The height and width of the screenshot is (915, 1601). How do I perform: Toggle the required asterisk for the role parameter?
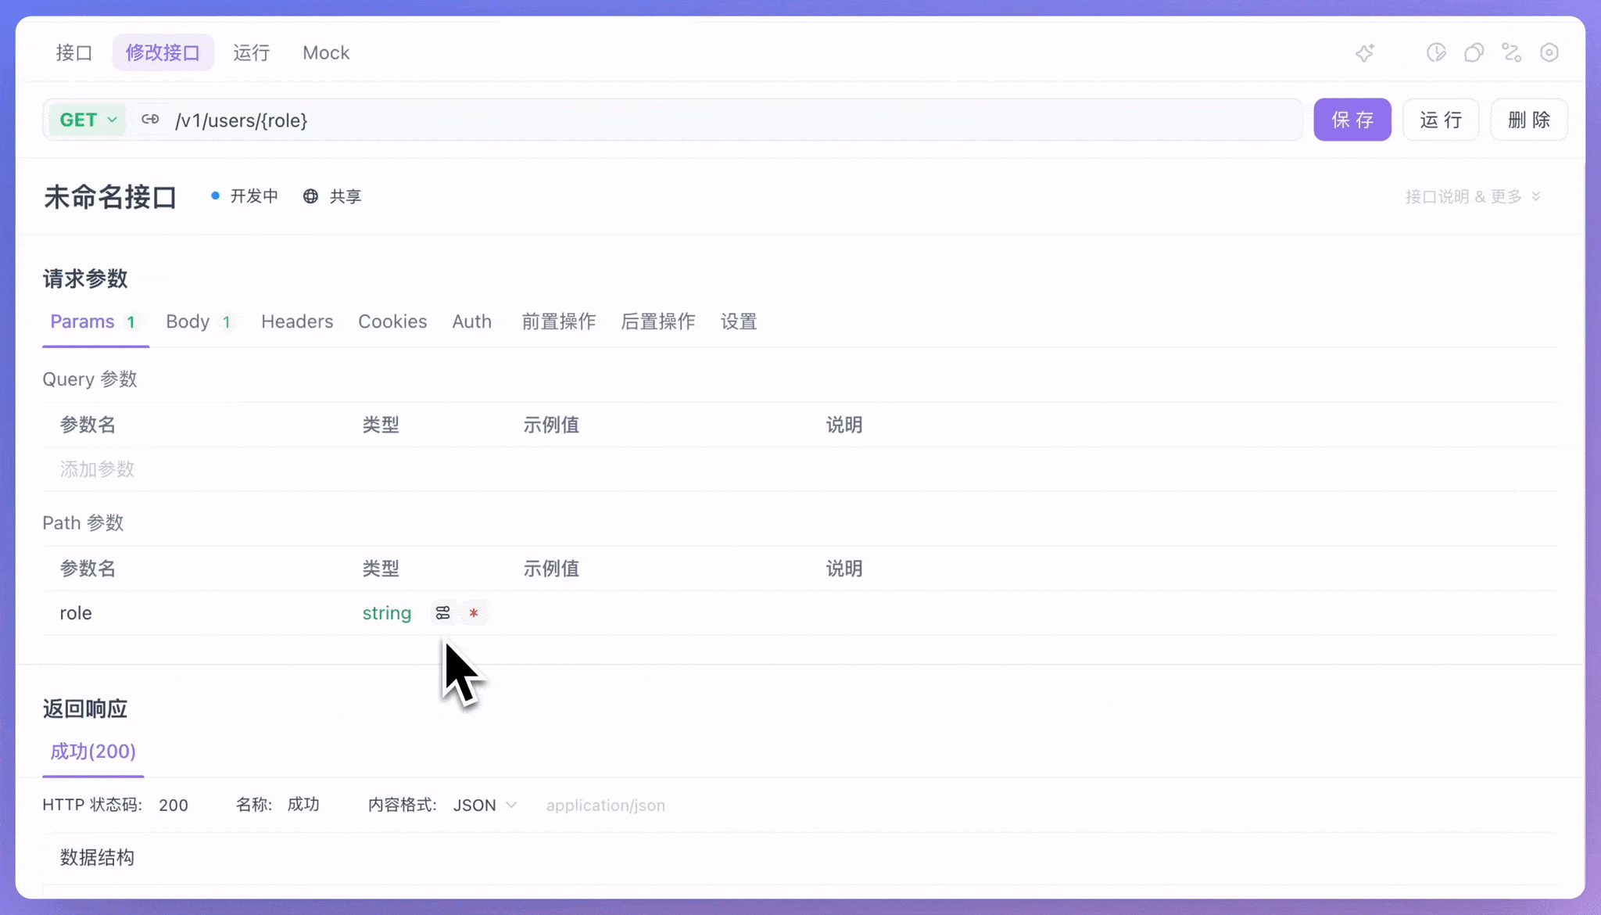(x=474, y=613)
